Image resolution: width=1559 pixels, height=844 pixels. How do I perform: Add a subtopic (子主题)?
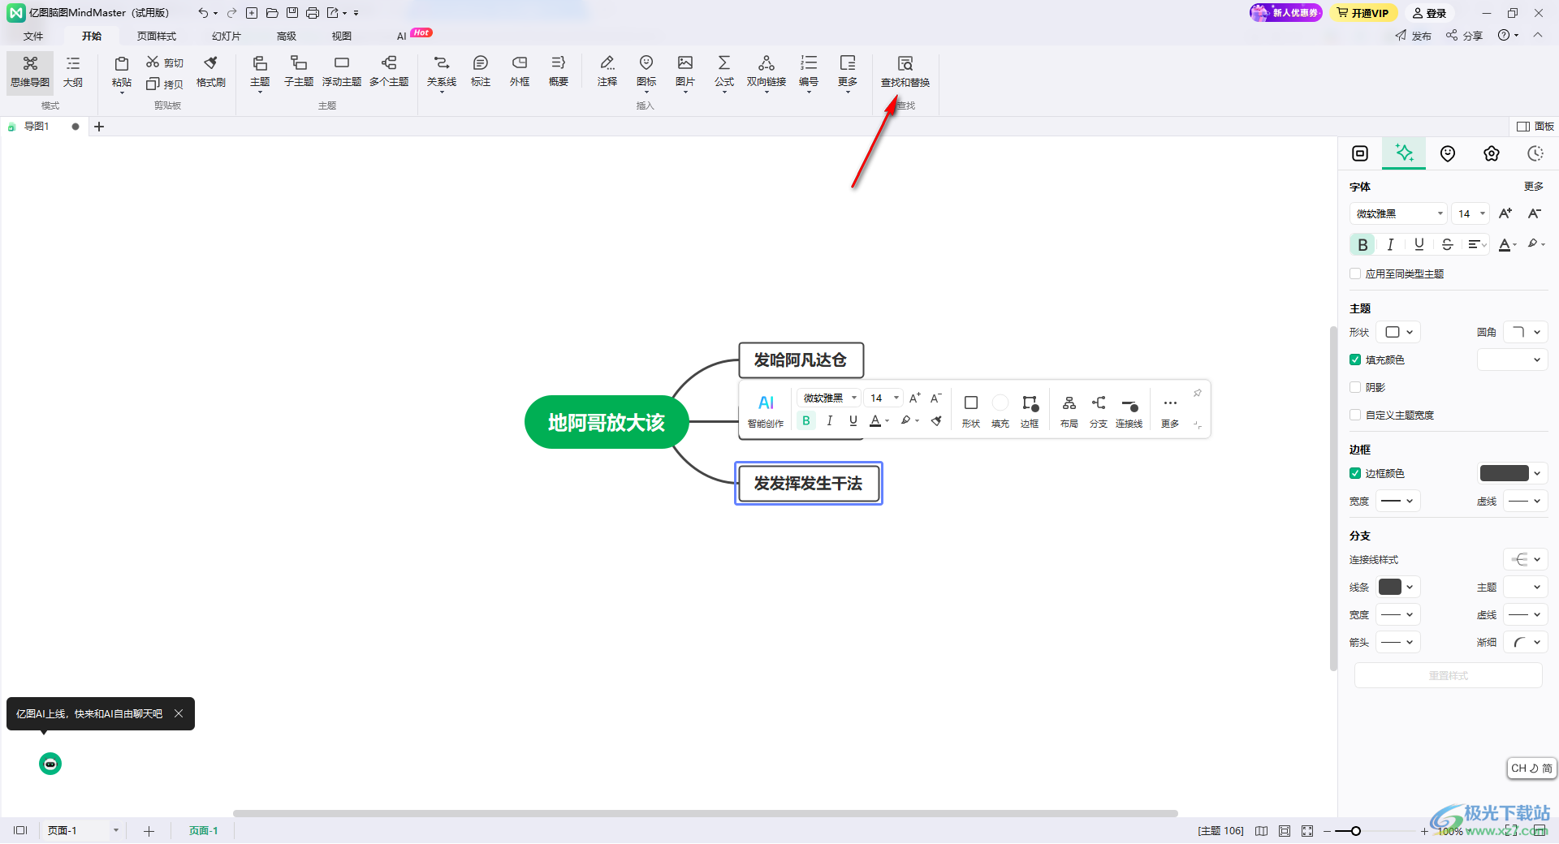[299, 71]
